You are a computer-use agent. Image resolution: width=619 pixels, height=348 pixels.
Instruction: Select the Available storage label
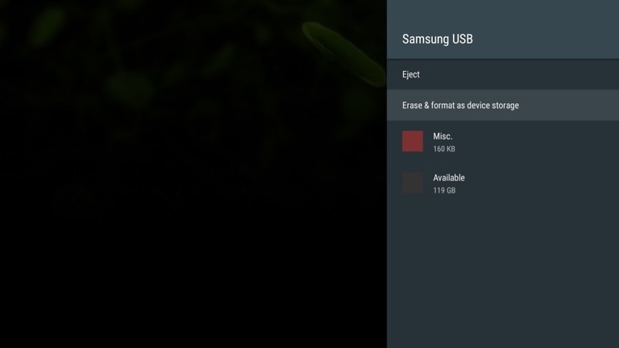pyautogui.click(x=449, y=177)
